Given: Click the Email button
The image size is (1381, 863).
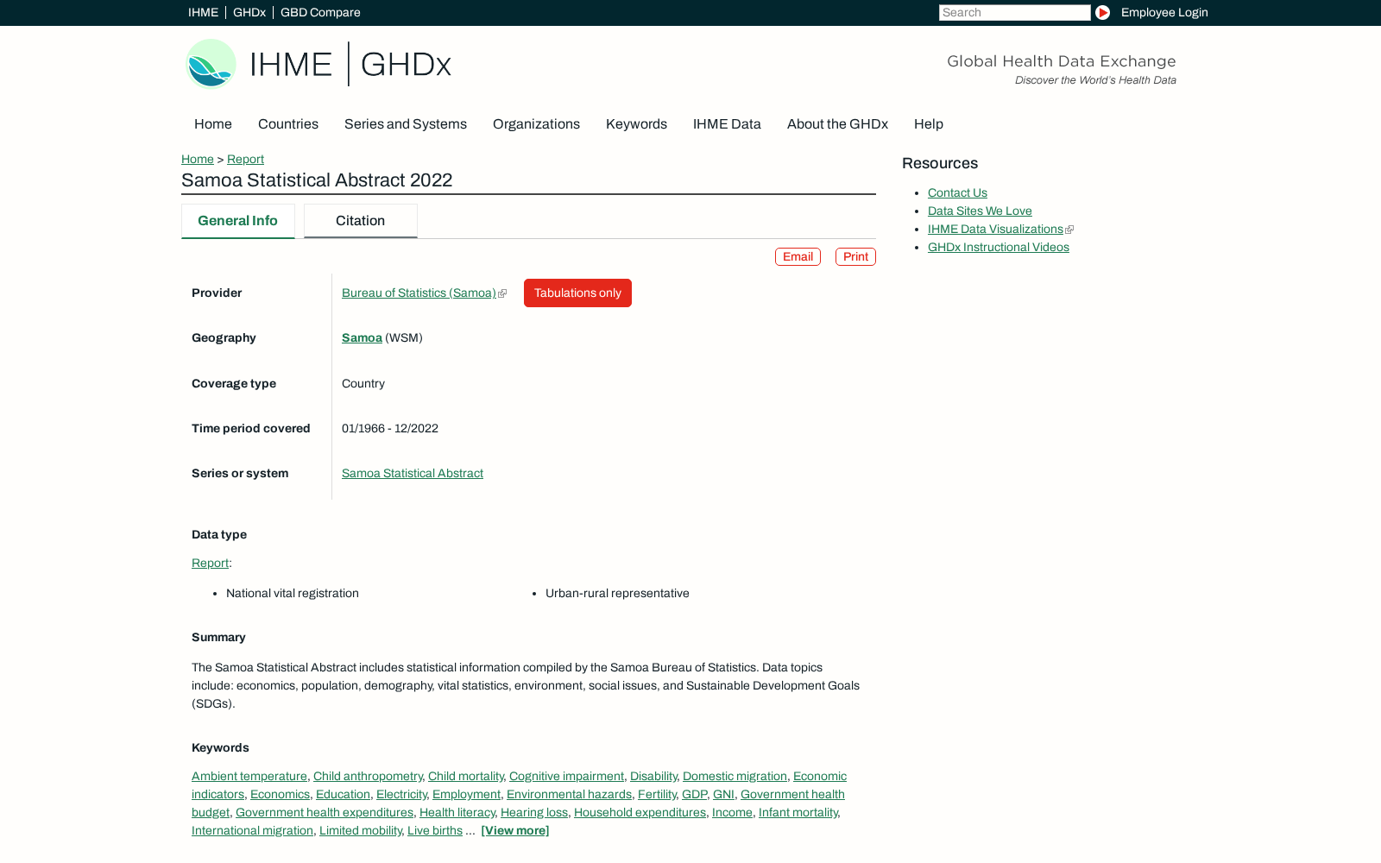Looking at the screenshot, I should point(798,257).
